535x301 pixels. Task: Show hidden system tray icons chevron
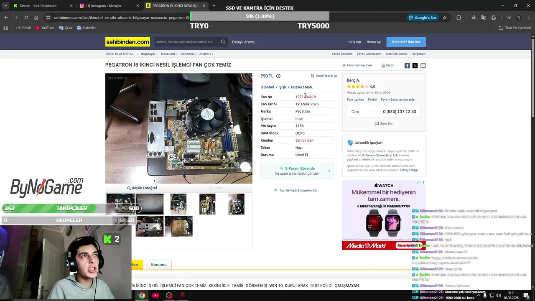[479, 296]
